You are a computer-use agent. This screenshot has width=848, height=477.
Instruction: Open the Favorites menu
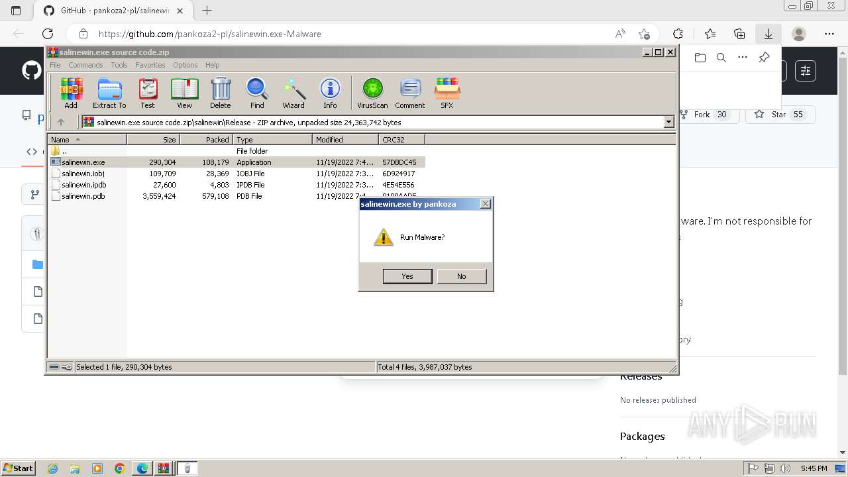tap(150, 65)
